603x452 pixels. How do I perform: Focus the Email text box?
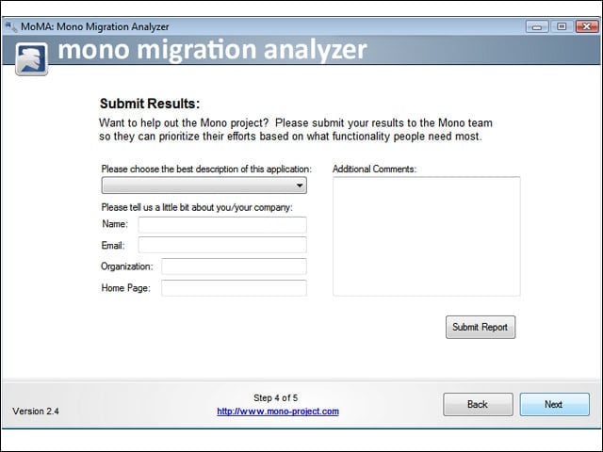pyautogui.click(x=222, y=245)
